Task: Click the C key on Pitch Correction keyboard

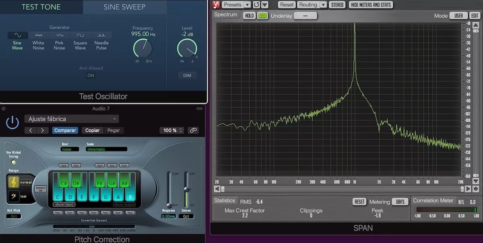Action: 58,195
